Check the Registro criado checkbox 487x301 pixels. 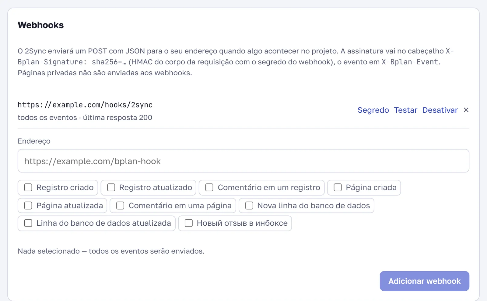(28, 187)
